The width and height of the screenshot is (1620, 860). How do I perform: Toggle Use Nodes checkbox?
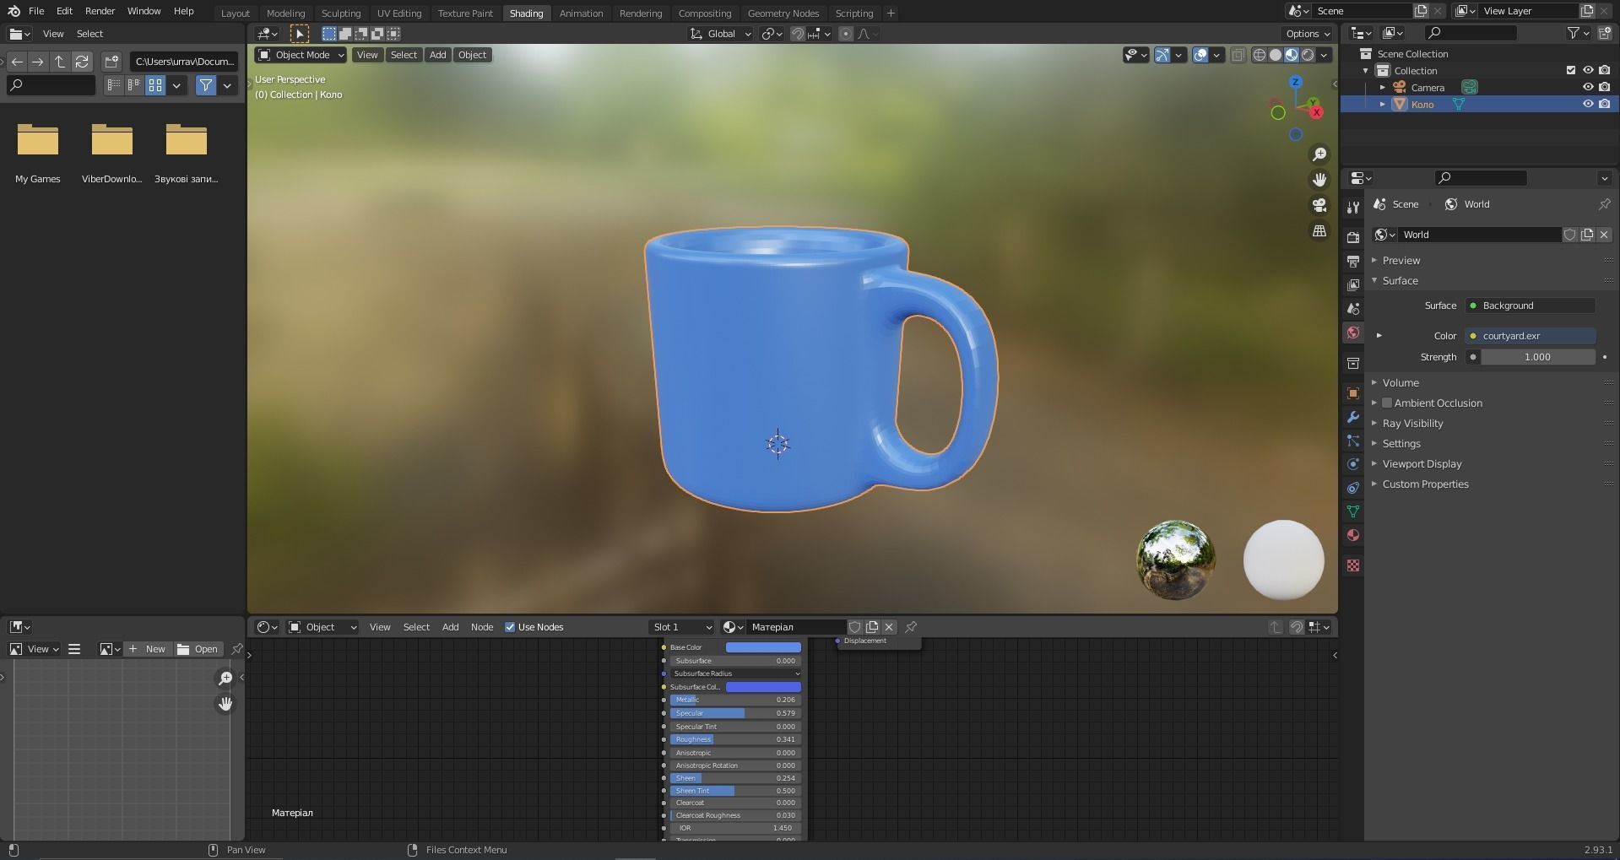[x=510, y=627]
